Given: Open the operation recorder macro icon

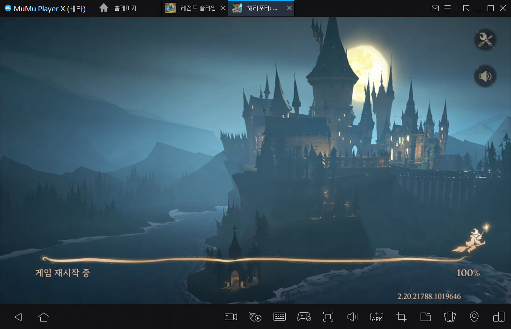Looking at the screenshot, I should (x=255, y=317).
